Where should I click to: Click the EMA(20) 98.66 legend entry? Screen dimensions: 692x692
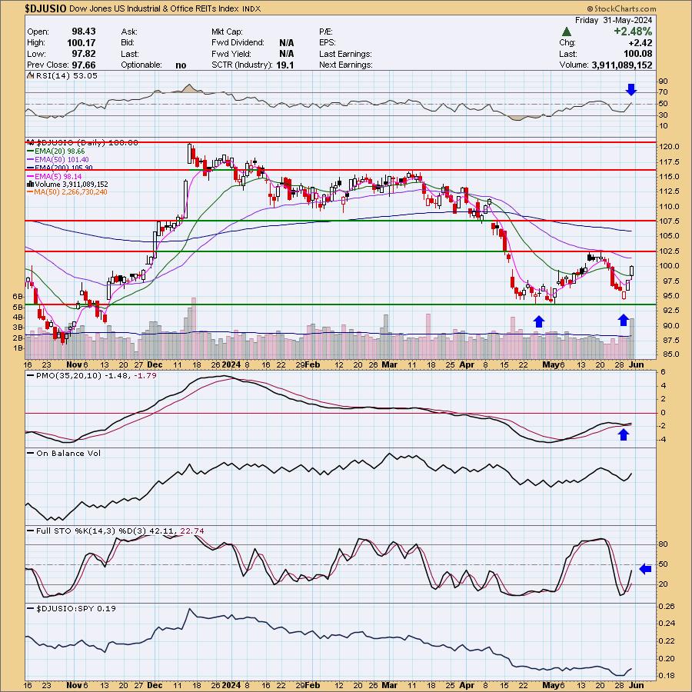click(59, 151)
